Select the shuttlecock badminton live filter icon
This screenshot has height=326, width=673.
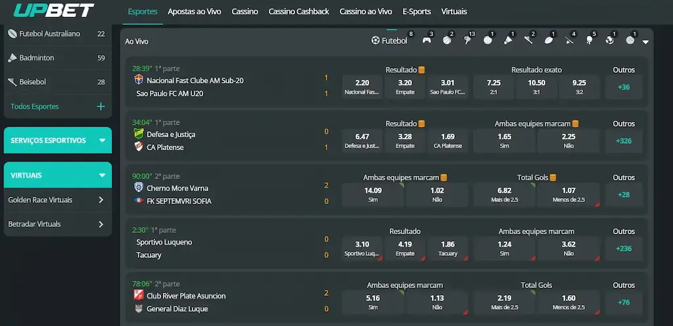click(508, 40)
